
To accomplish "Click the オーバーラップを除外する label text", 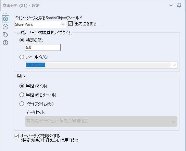I will pyautogui.click(x=40, y=136).
